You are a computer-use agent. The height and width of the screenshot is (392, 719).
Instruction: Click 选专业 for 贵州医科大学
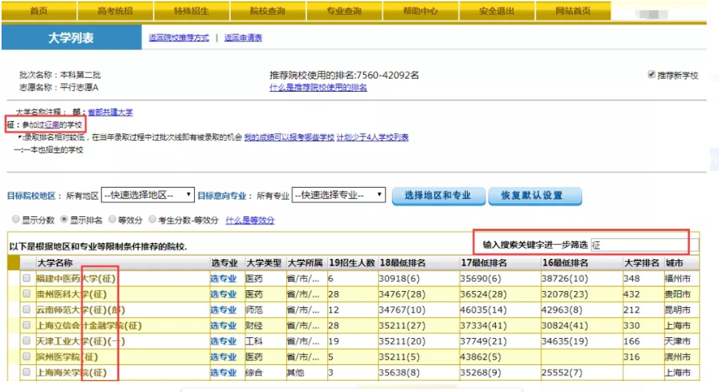(223, 294)
